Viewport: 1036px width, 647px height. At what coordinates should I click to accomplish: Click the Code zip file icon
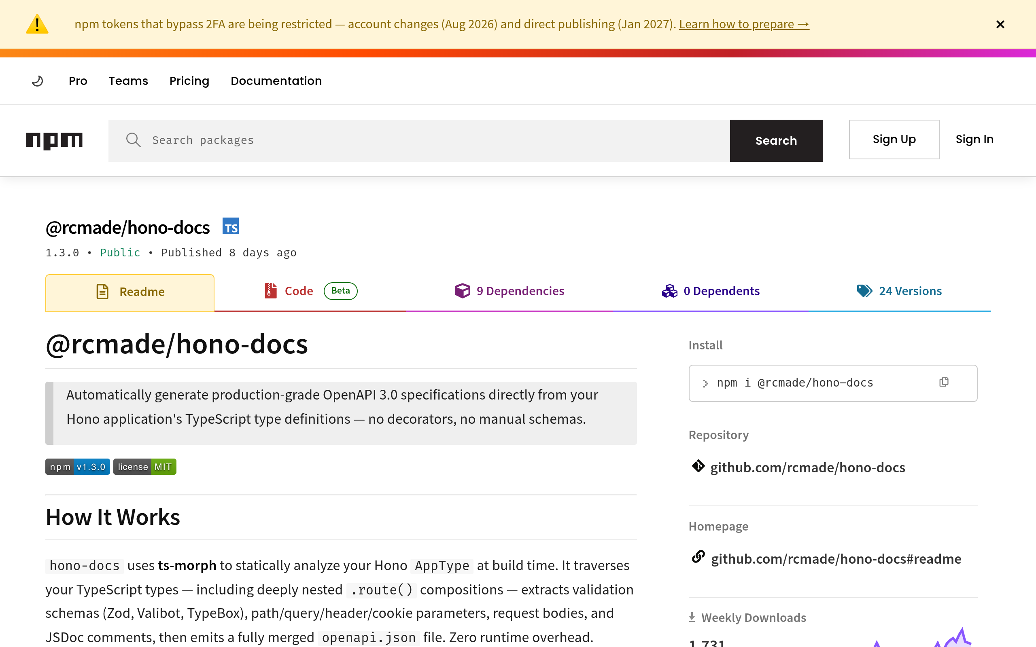(x=271, y=291)
